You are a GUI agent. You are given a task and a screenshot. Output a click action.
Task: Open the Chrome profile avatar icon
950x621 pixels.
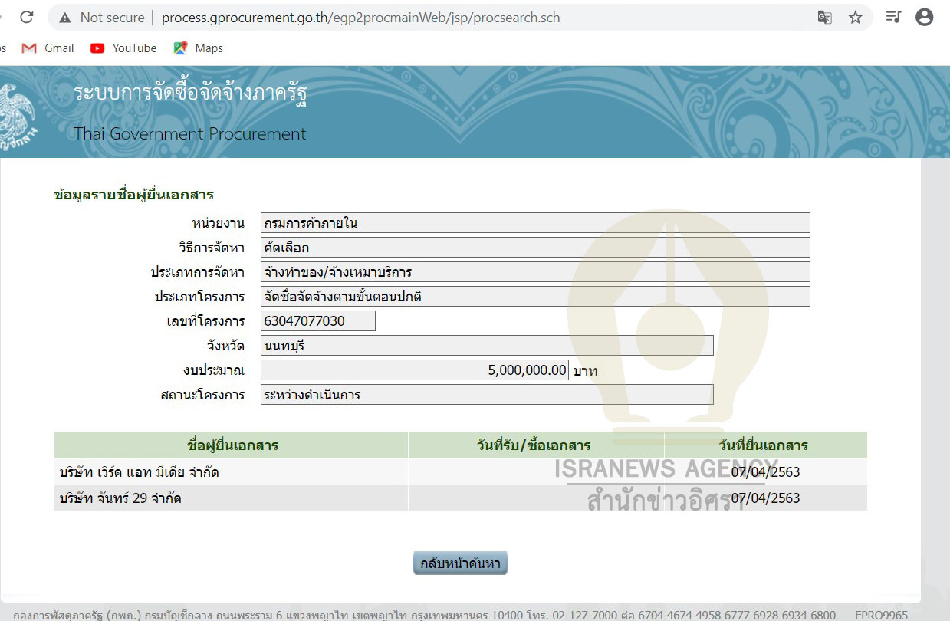point(924,17)
